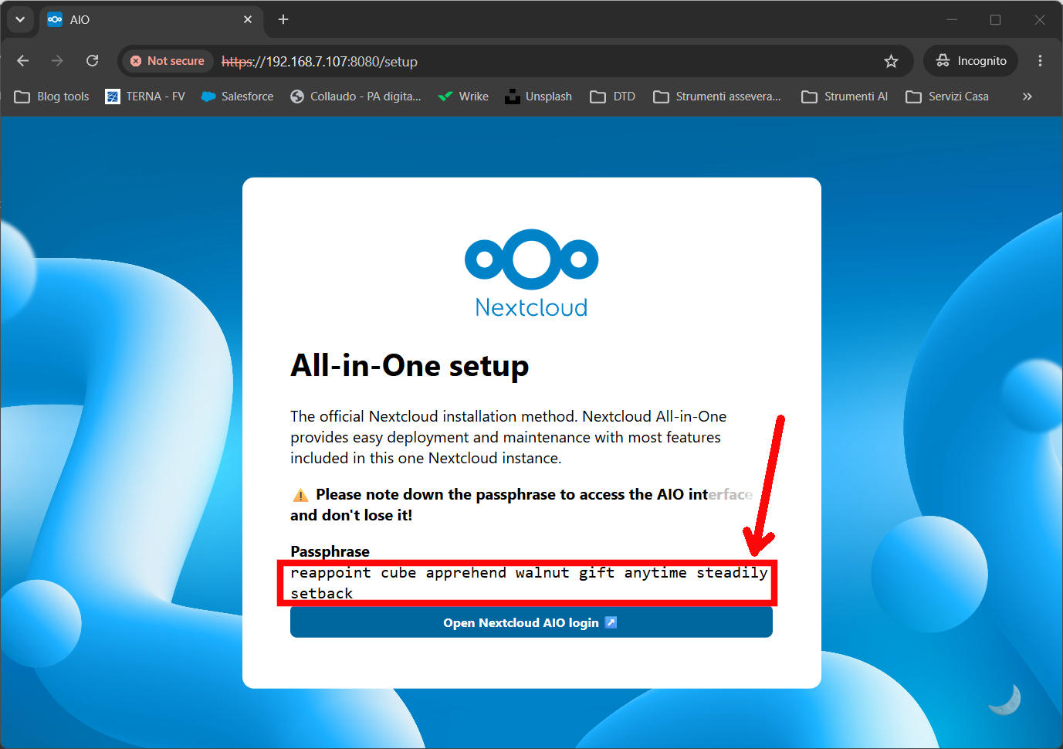Open DTD bookmark folder

pyautogui.click(x=613, y=97)
